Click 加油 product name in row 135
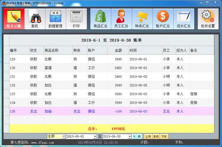The height and width of the screenshot is (147, 222). click(x=48, y=111)
